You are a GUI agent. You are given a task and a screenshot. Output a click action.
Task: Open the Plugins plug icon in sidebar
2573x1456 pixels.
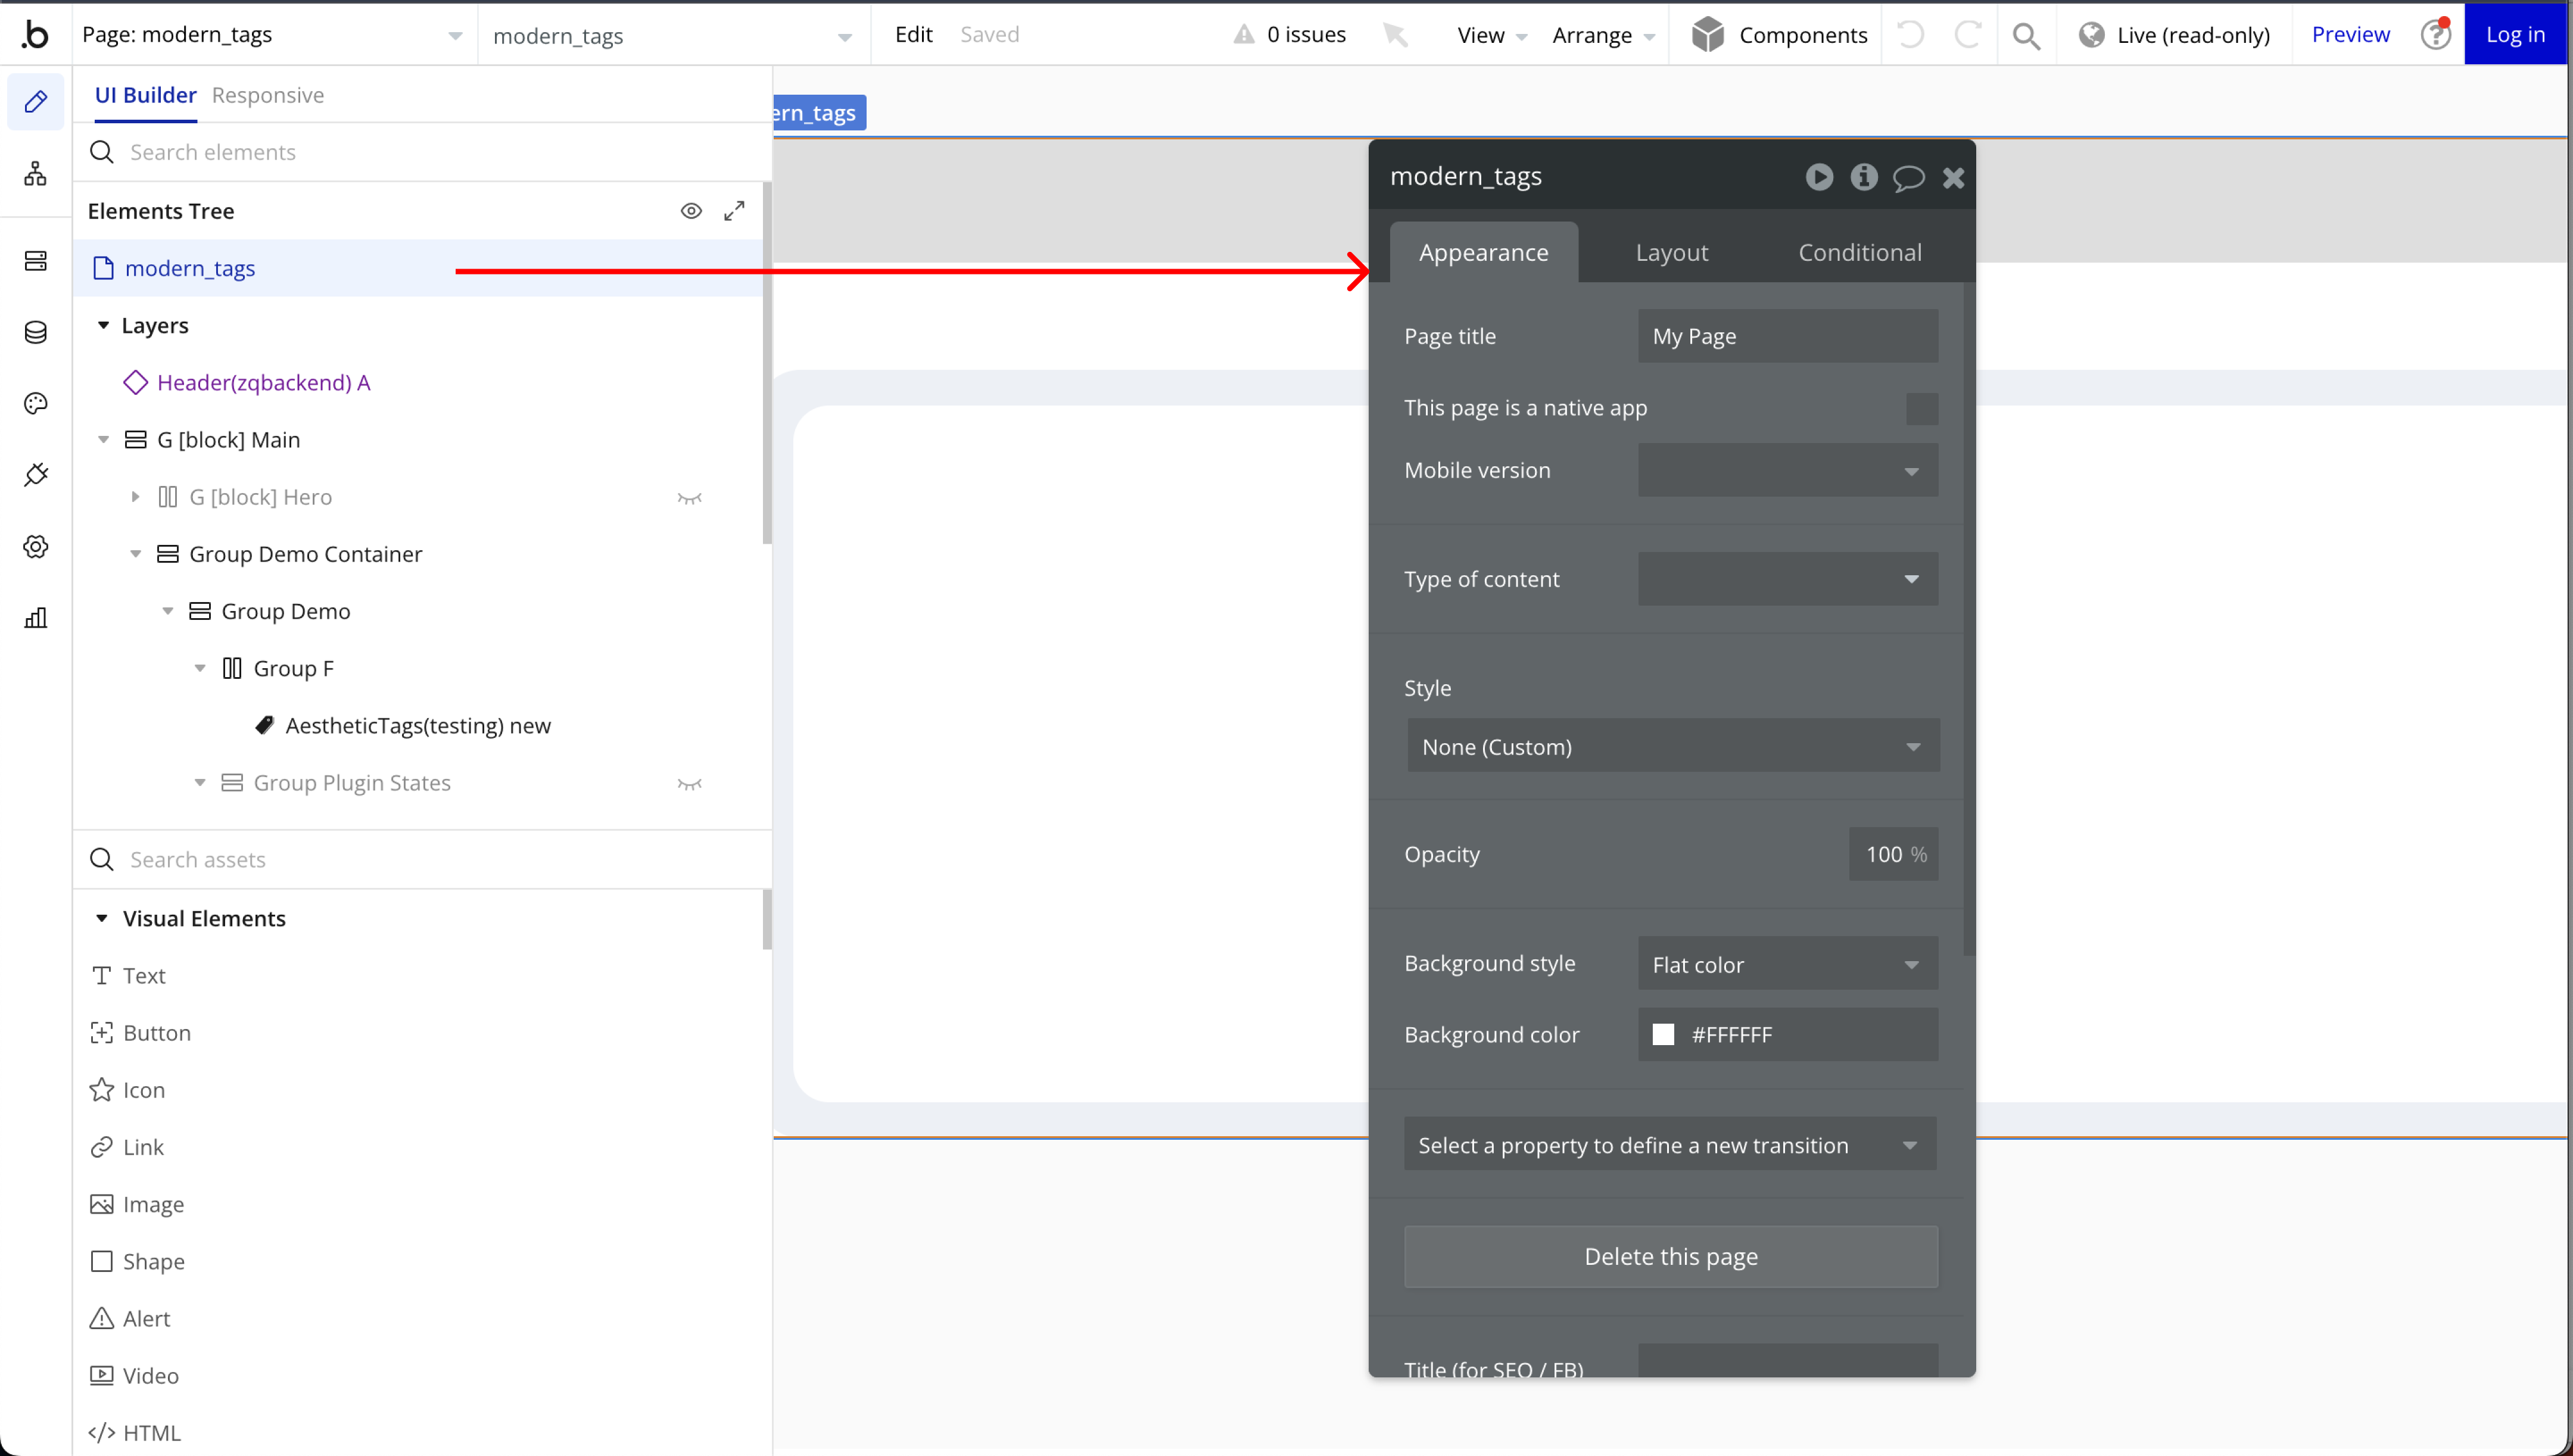[36, 475]
